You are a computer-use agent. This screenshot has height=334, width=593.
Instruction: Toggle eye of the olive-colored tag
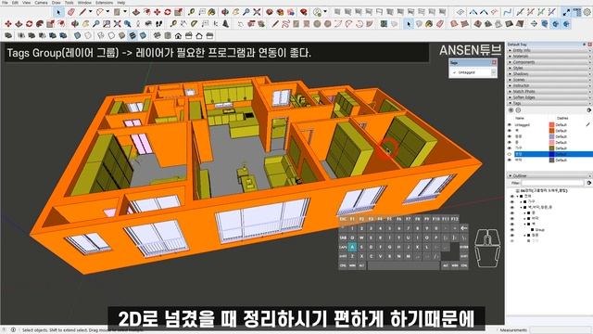coord(510,148)
